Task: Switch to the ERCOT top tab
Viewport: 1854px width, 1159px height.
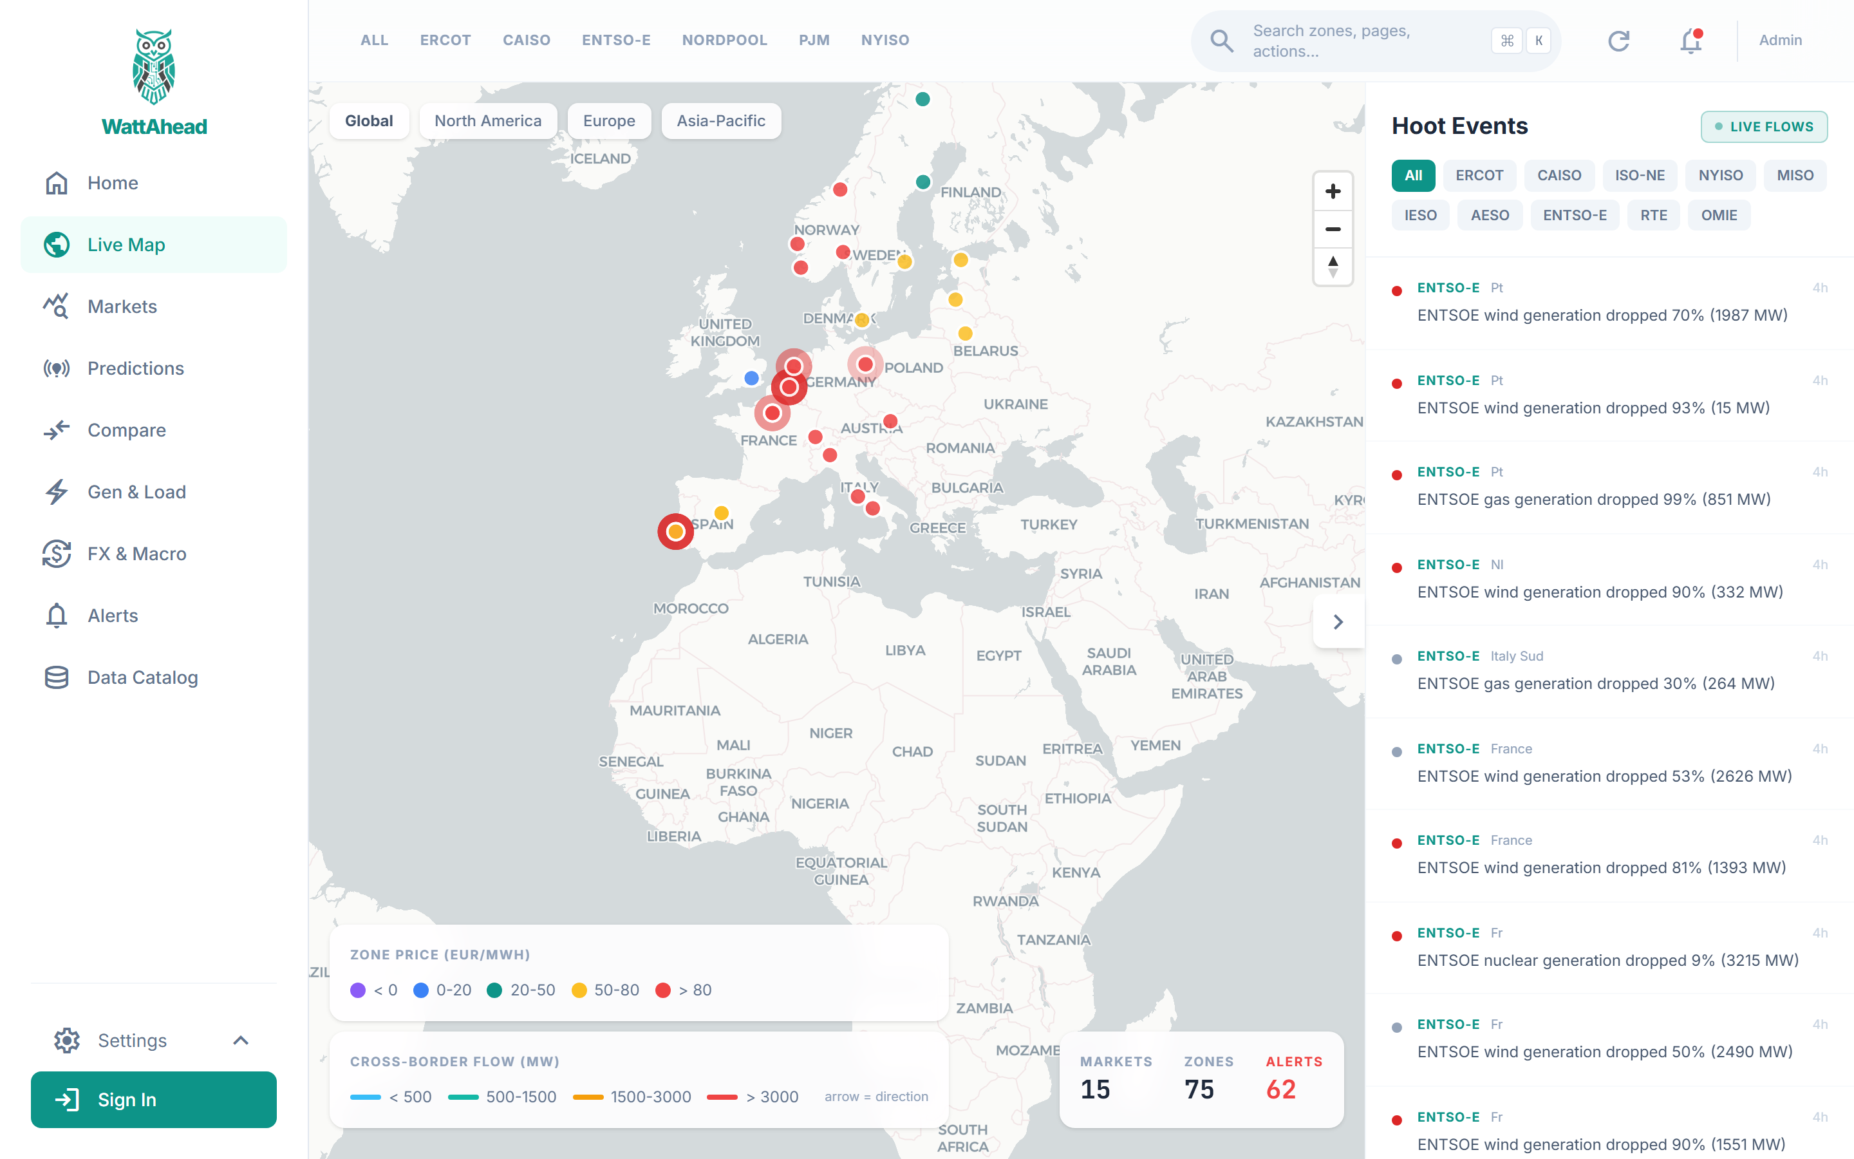Action: (x=445, y=41)
